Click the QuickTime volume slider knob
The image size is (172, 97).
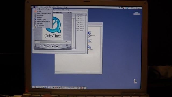41,45
